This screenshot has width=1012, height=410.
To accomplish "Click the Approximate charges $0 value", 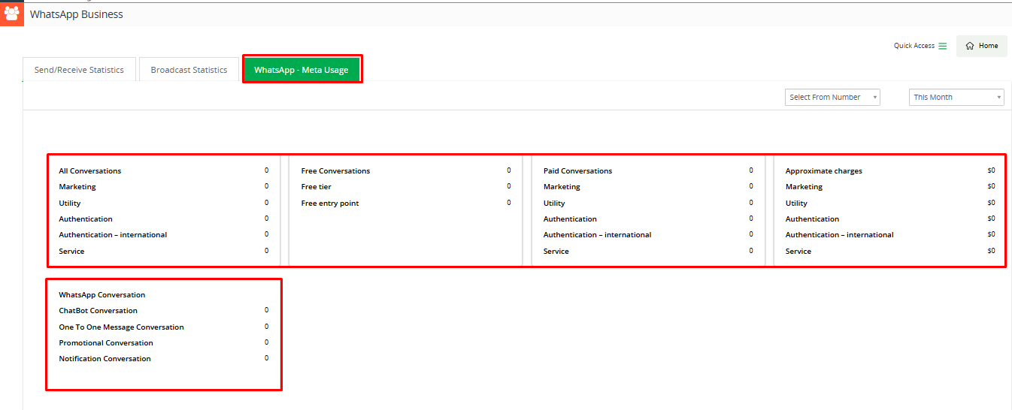I will [x=991, y=170].
